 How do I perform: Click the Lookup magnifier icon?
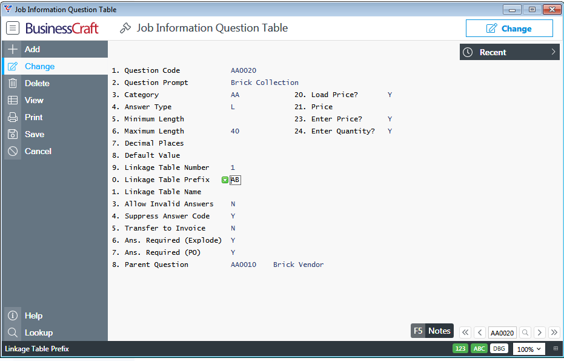[x=13, y=332]
